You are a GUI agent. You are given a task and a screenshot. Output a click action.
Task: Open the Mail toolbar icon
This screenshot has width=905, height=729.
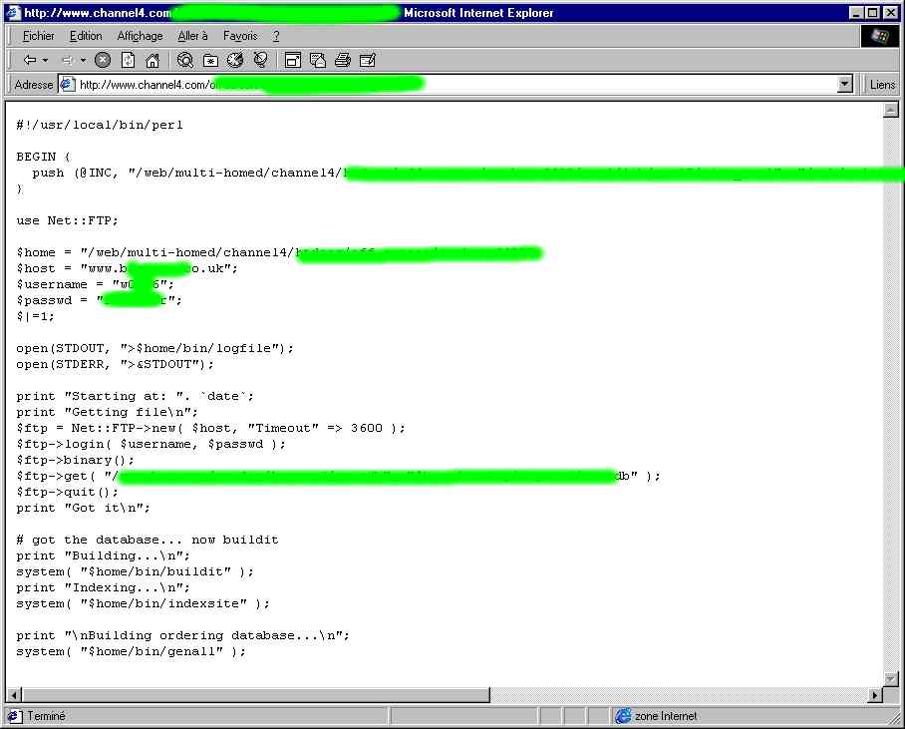pyautogui.click(x=317, y=60)
